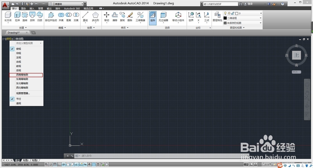Click the pan hand icon in navigation bar
Image resolution: width=313 pixels, height=168 pixels.
coord(307,92)
